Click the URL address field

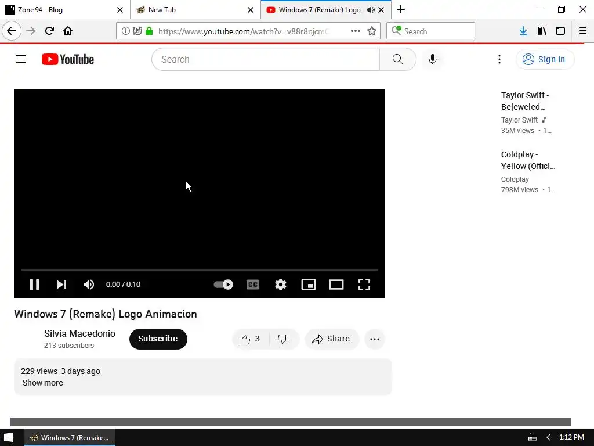[242, 31]
